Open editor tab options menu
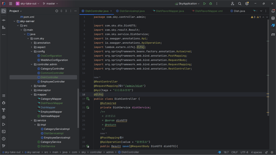Image resolution: width=276 pixels, height=155 pixels. coord(266,11)
